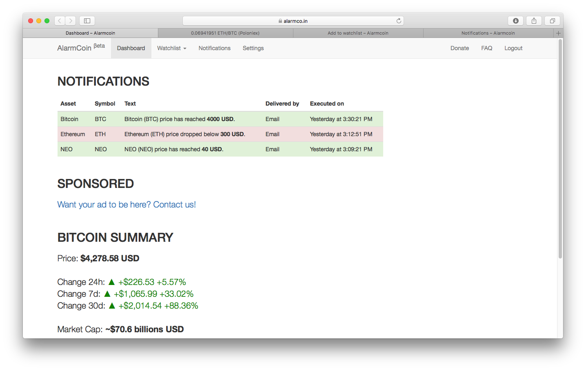Open Notifications in the navbar

click(215, 48)
